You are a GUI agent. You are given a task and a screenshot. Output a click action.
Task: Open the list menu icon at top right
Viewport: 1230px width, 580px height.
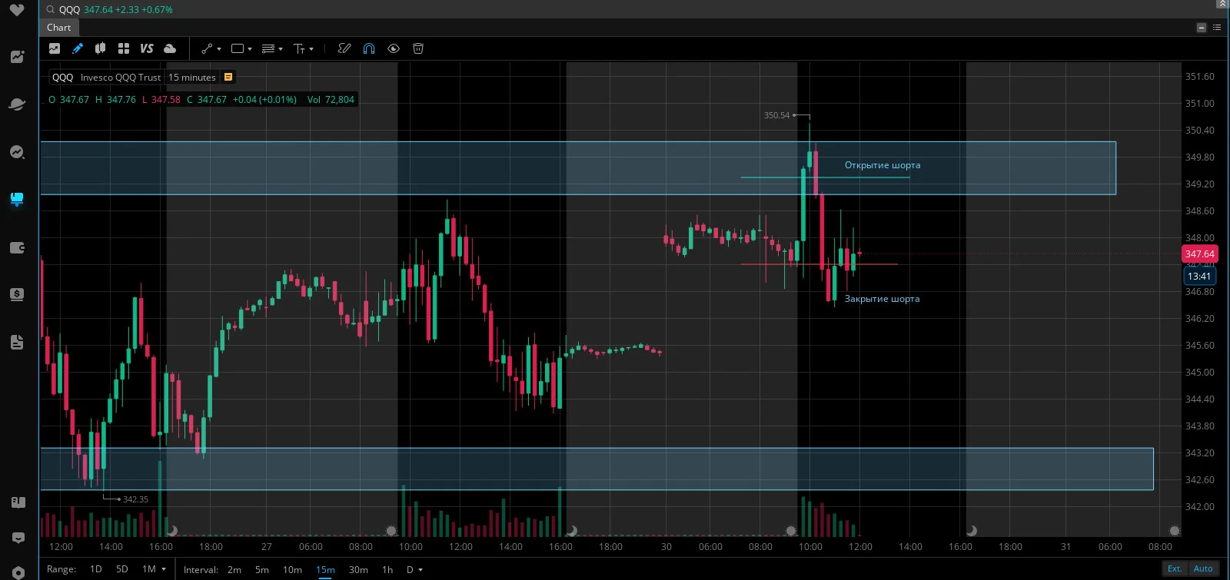coord(1217,28)
